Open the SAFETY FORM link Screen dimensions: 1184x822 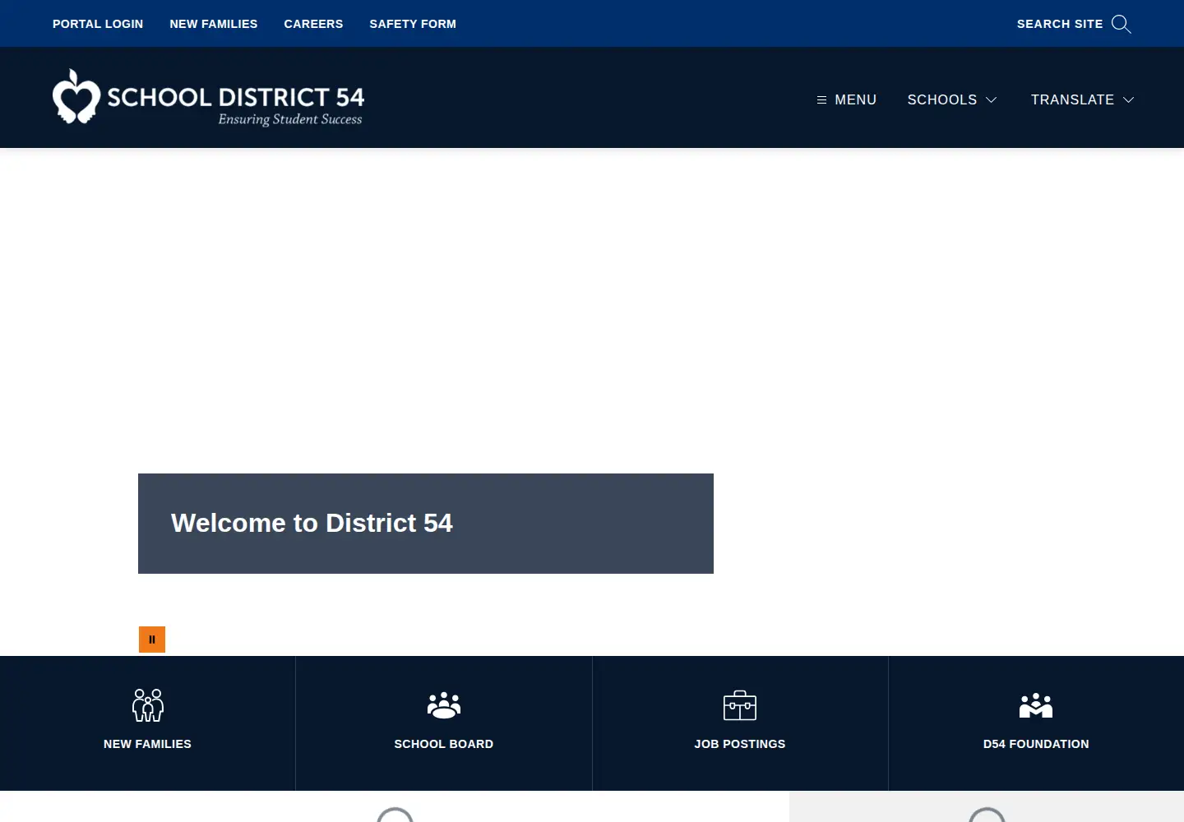(413, 24)
